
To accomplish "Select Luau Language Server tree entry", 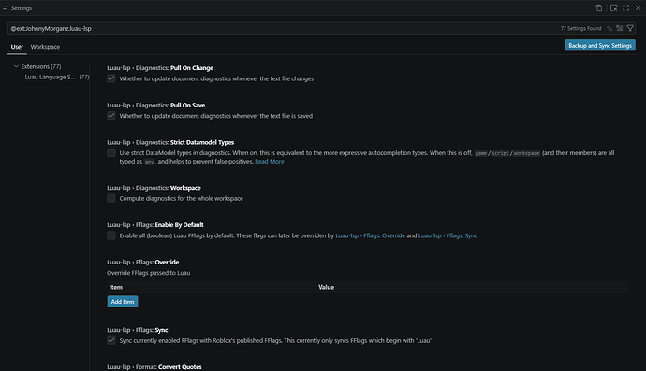I will click(57, 77).
